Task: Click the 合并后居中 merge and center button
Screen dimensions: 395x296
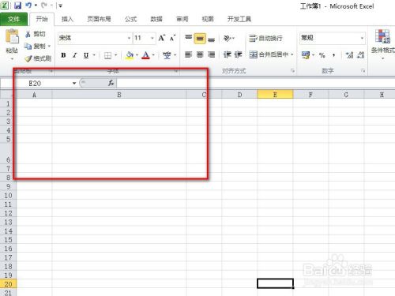Action: pos(269,54)
